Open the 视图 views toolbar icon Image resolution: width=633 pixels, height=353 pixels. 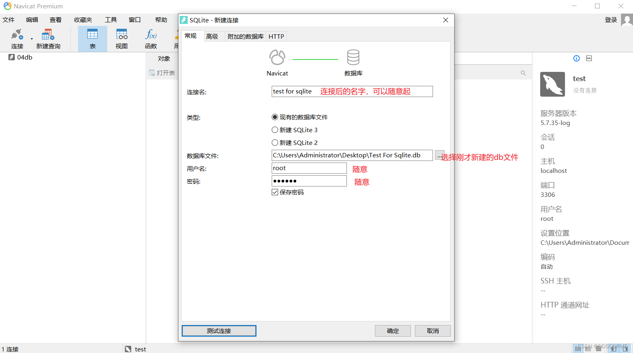tap(122, 39)
